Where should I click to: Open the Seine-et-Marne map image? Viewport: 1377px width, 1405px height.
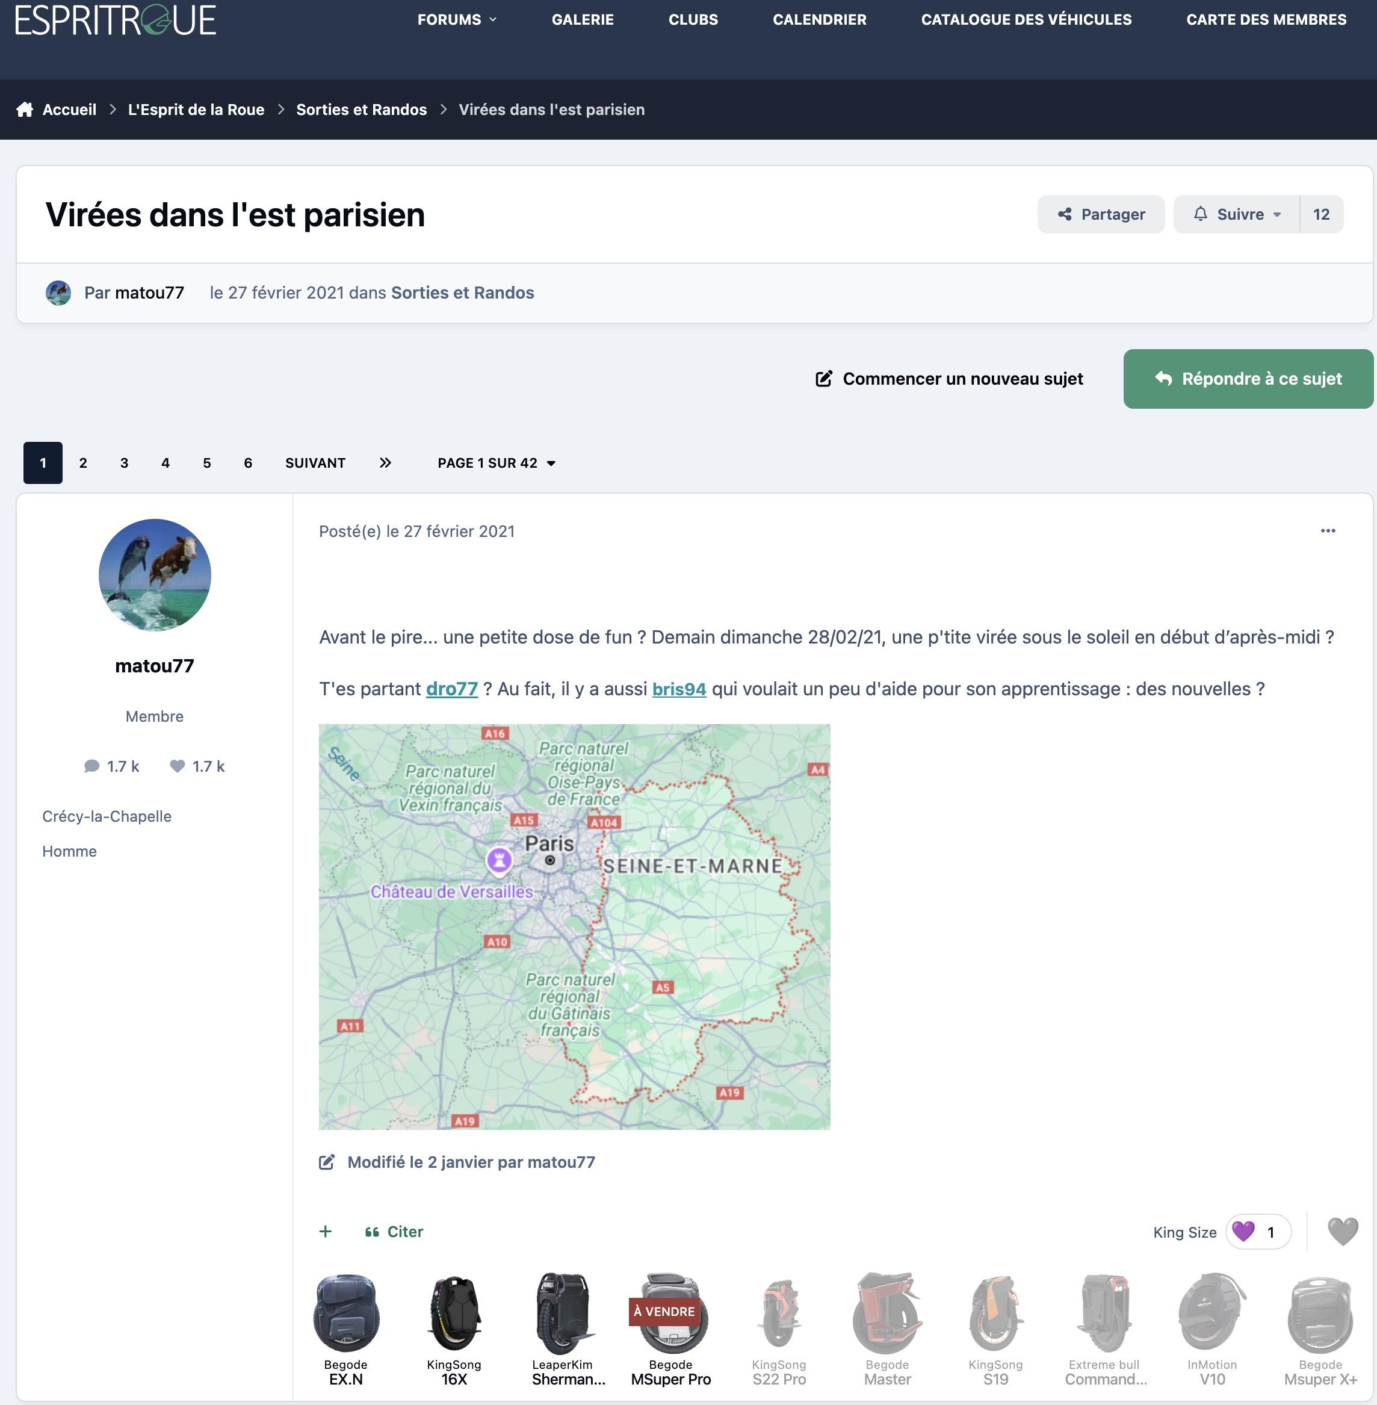pyautogui.click(x=574, y=927)
